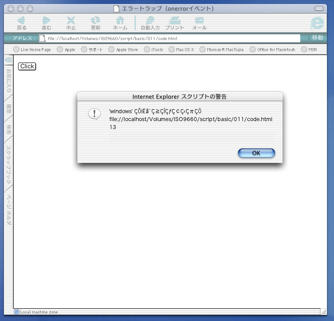Open the Apple Store favorites link
Screen dimensions: 334x321
click(123, 49)
